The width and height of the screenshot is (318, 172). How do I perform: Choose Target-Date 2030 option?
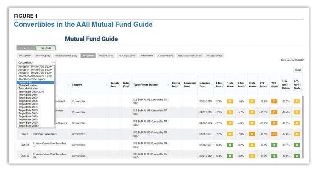click(x=35, y=104)
